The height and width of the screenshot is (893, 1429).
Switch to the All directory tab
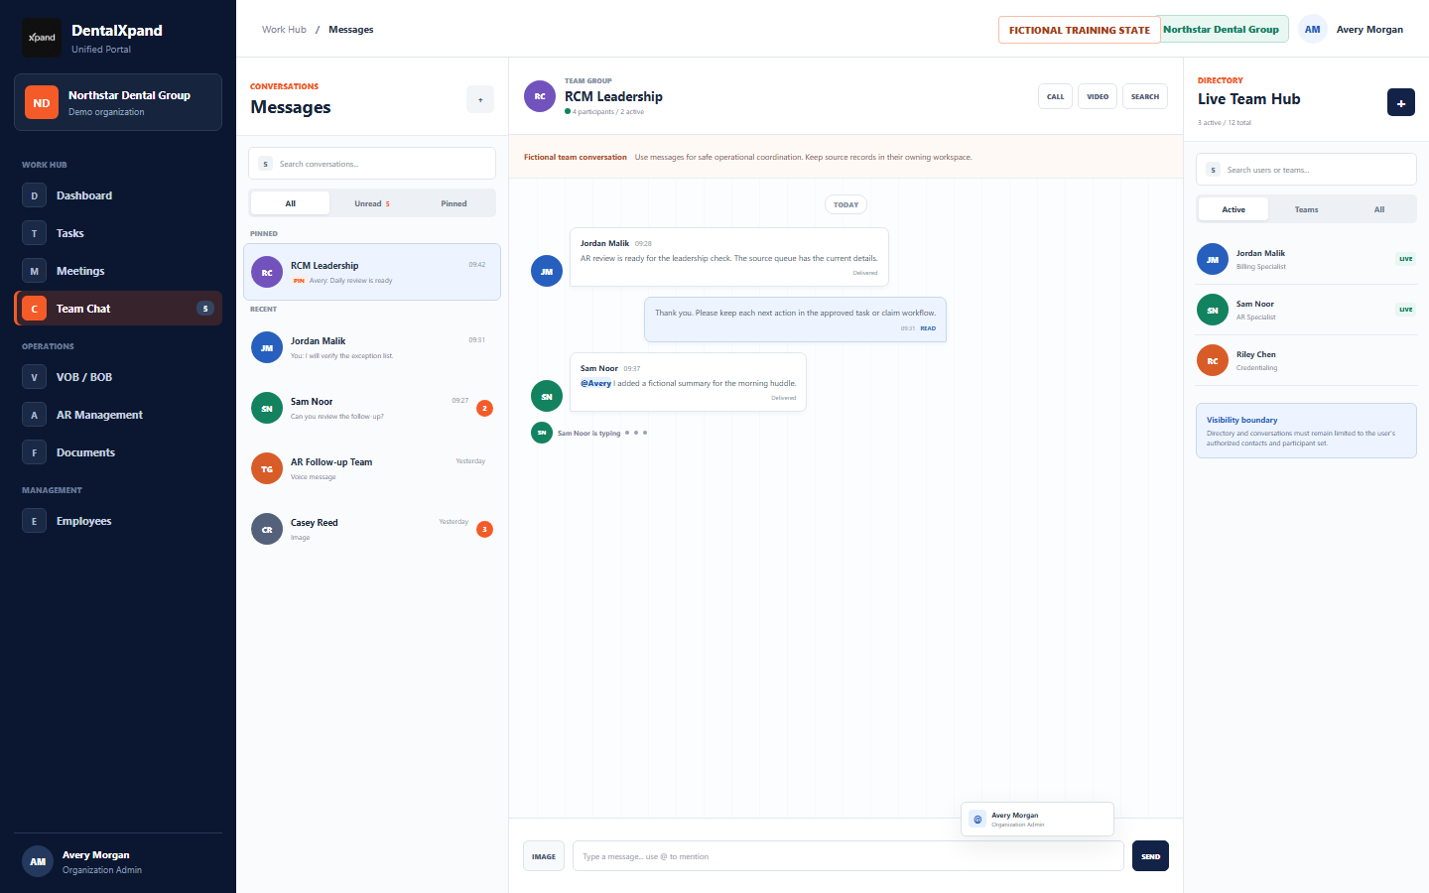[x=1379, y=209]
